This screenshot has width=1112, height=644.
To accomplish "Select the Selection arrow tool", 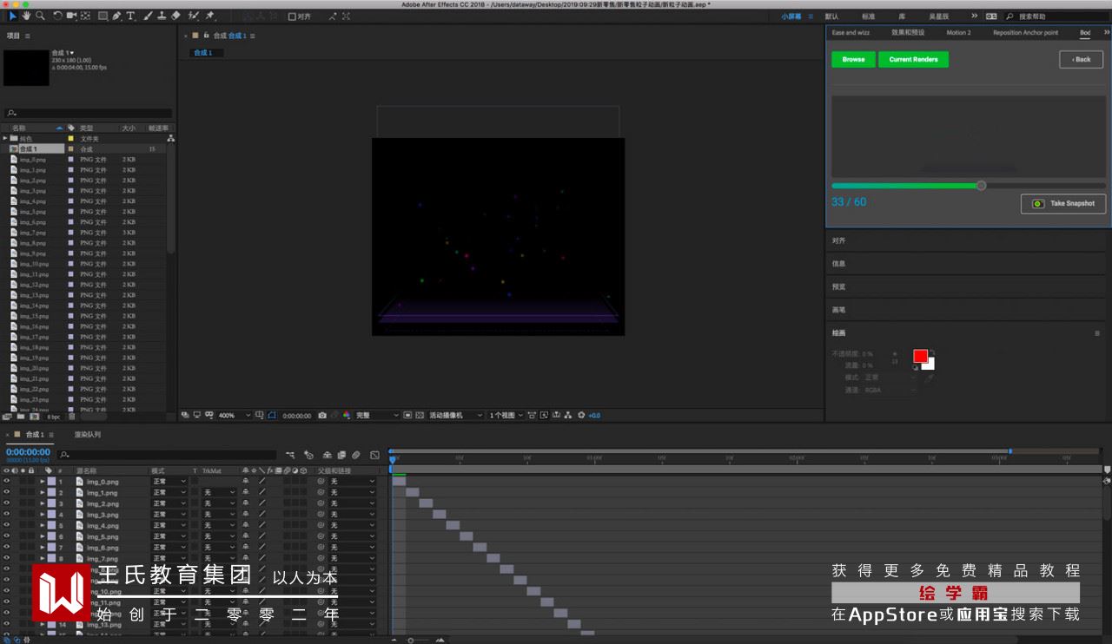I will 13,16.
